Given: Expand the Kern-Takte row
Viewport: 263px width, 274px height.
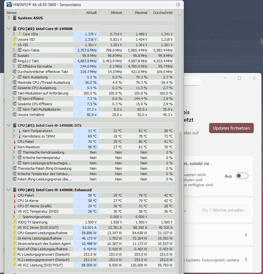Looking at the screenshot, I should click(x=14, y=50).
